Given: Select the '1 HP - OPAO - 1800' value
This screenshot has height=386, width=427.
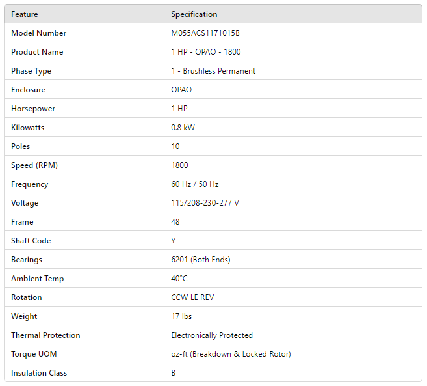Looking at the screenshot, I should pos(206,52).
